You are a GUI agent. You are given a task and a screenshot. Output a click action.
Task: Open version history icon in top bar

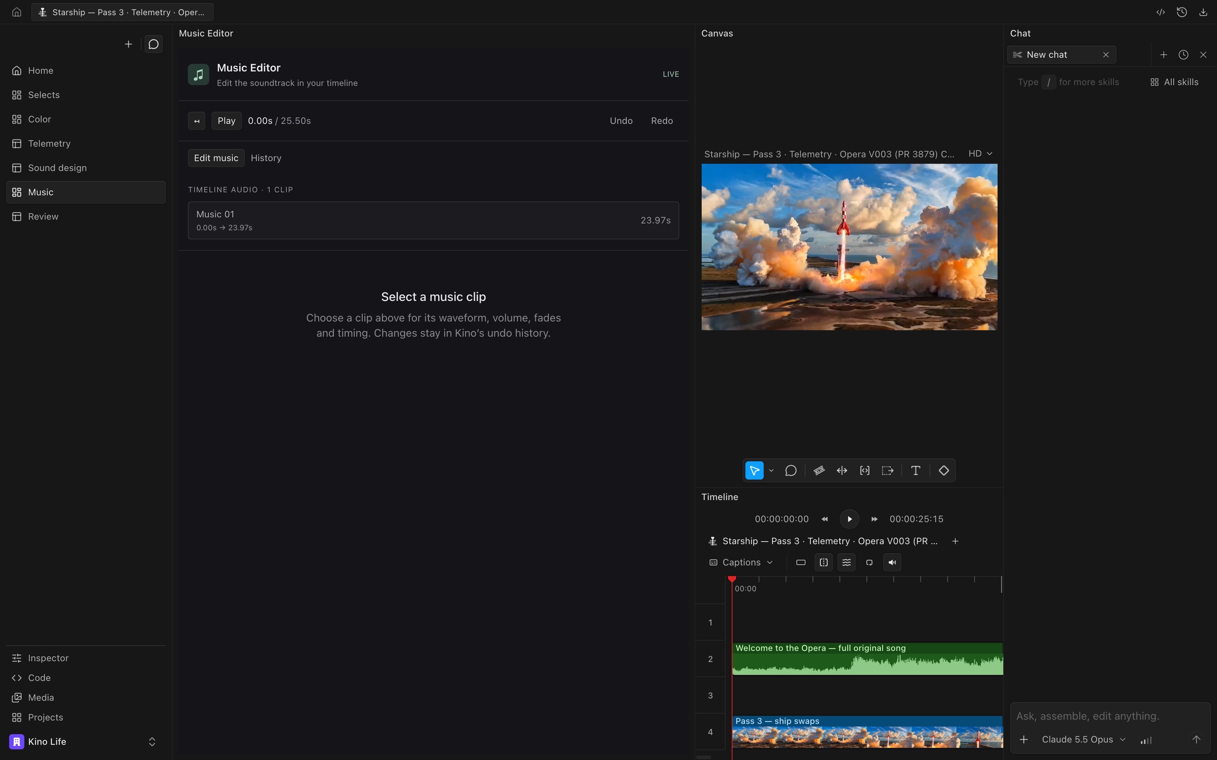pos(1182,12)
